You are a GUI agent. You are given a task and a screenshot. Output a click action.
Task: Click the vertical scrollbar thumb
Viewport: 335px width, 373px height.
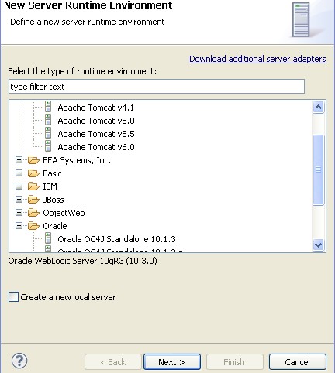(318, 170)
